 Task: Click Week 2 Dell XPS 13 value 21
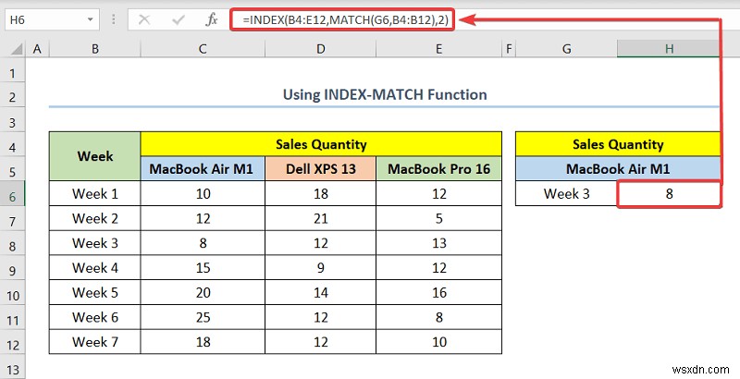tap(320, 218)
